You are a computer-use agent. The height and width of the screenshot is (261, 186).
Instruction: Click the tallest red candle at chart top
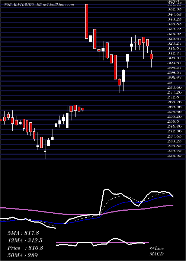tap(87, 22)
